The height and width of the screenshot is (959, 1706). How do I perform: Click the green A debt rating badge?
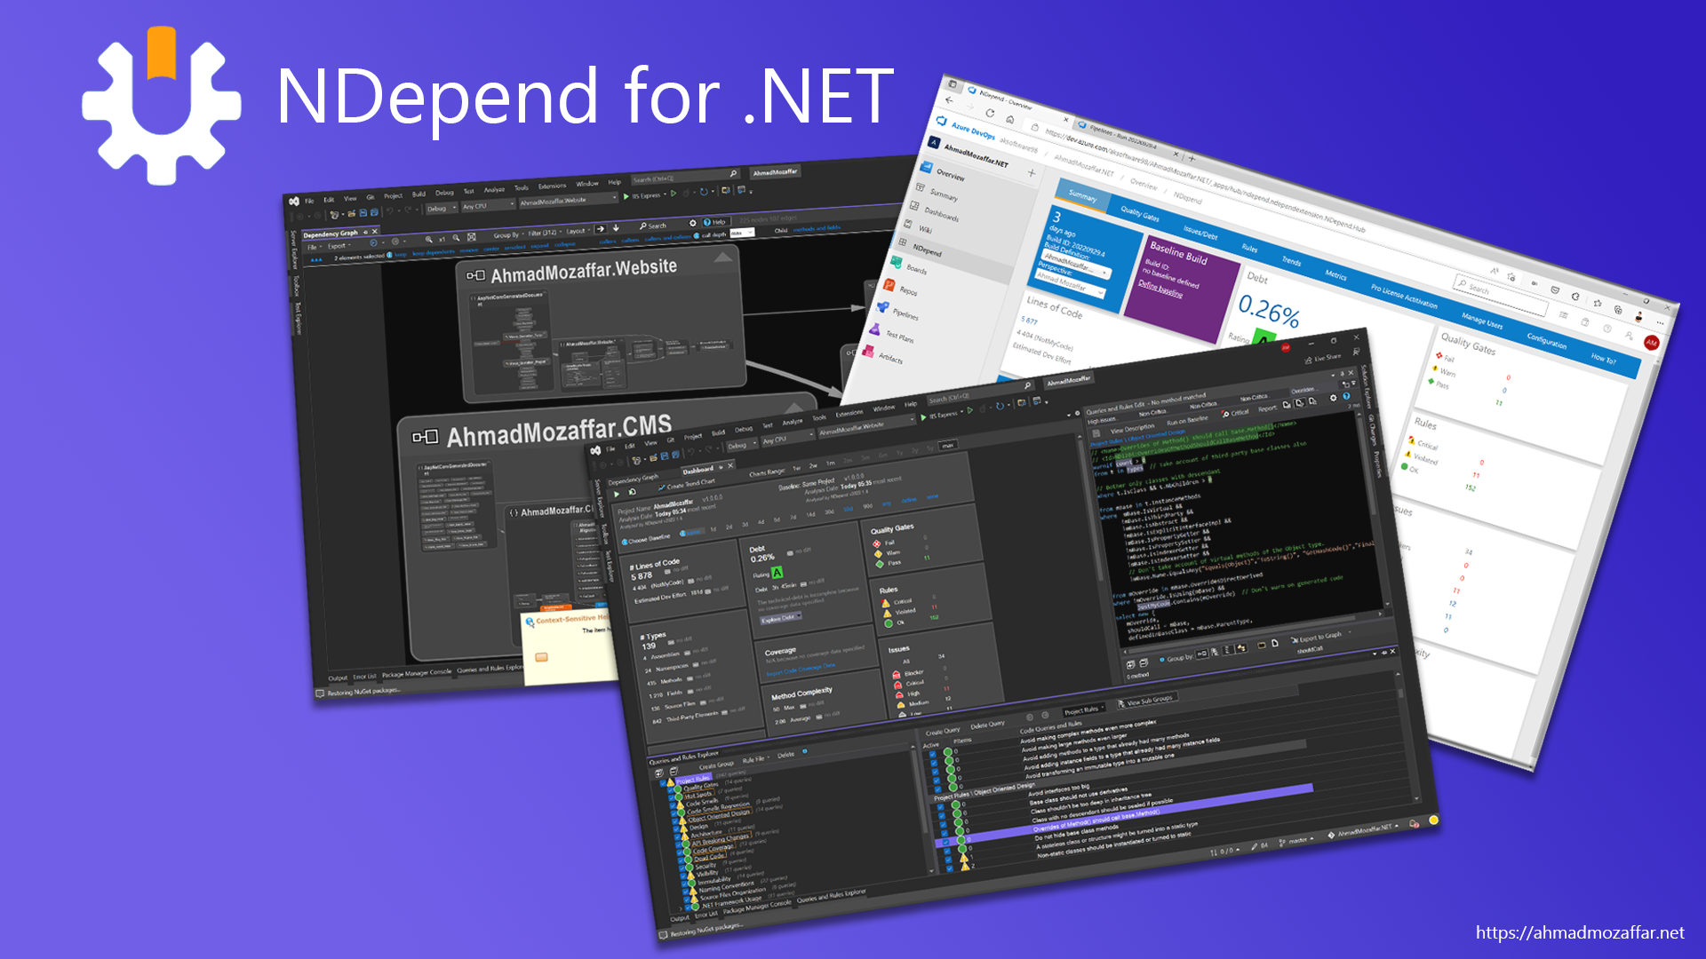tap(778, 574)
